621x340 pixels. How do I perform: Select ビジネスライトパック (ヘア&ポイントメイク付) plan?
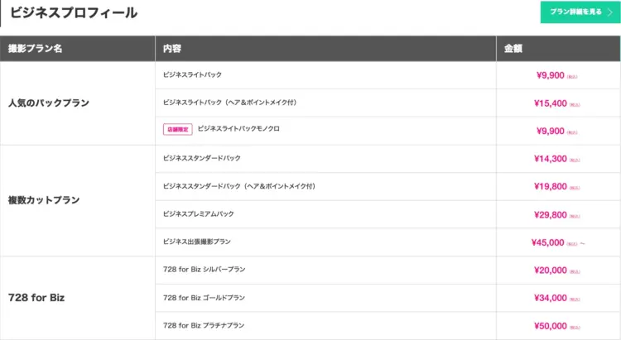click(x=229, y=103)
